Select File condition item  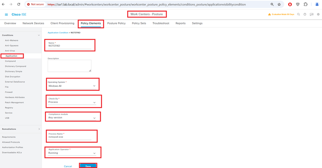click(7, 87)
